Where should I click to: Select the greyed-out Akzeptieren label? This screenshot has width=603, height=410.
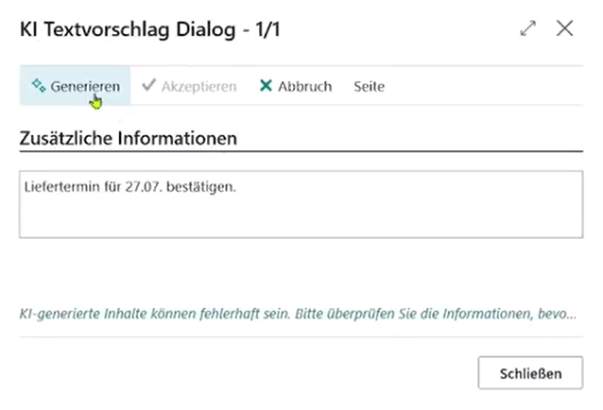point(198,87)
